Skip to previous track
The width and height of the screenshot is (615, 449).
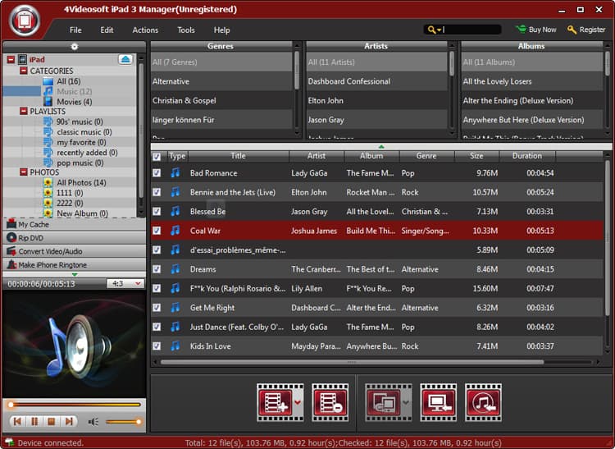pos(17,422)
